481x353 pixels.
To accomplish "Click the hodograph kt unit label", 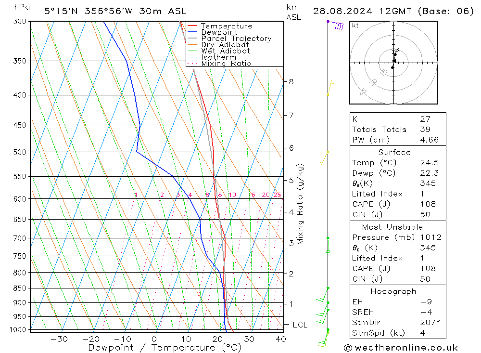I will click(x=355, y=26).
